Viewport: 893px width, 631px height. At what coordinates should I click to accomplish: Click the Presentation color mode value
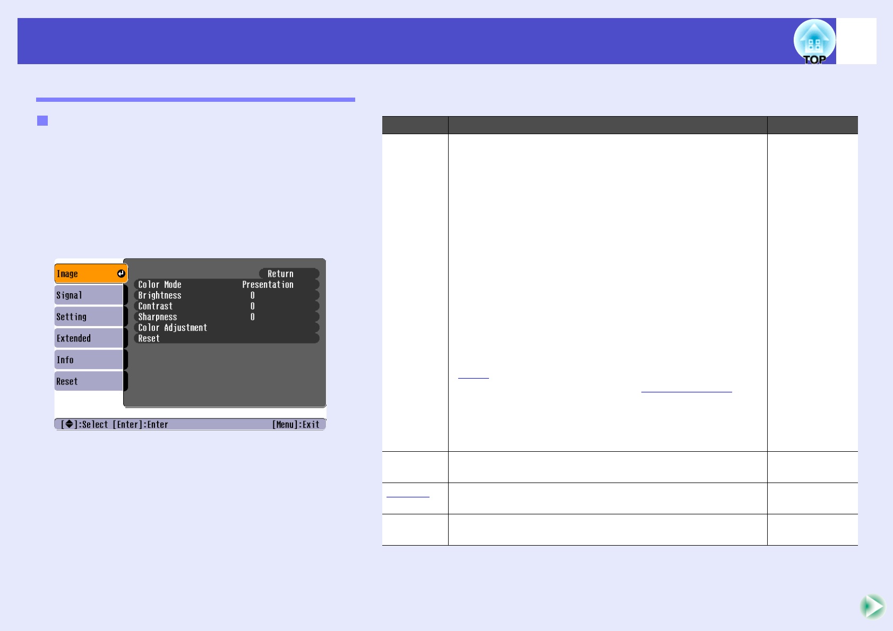pyautogui.click(x=268, y=285)
